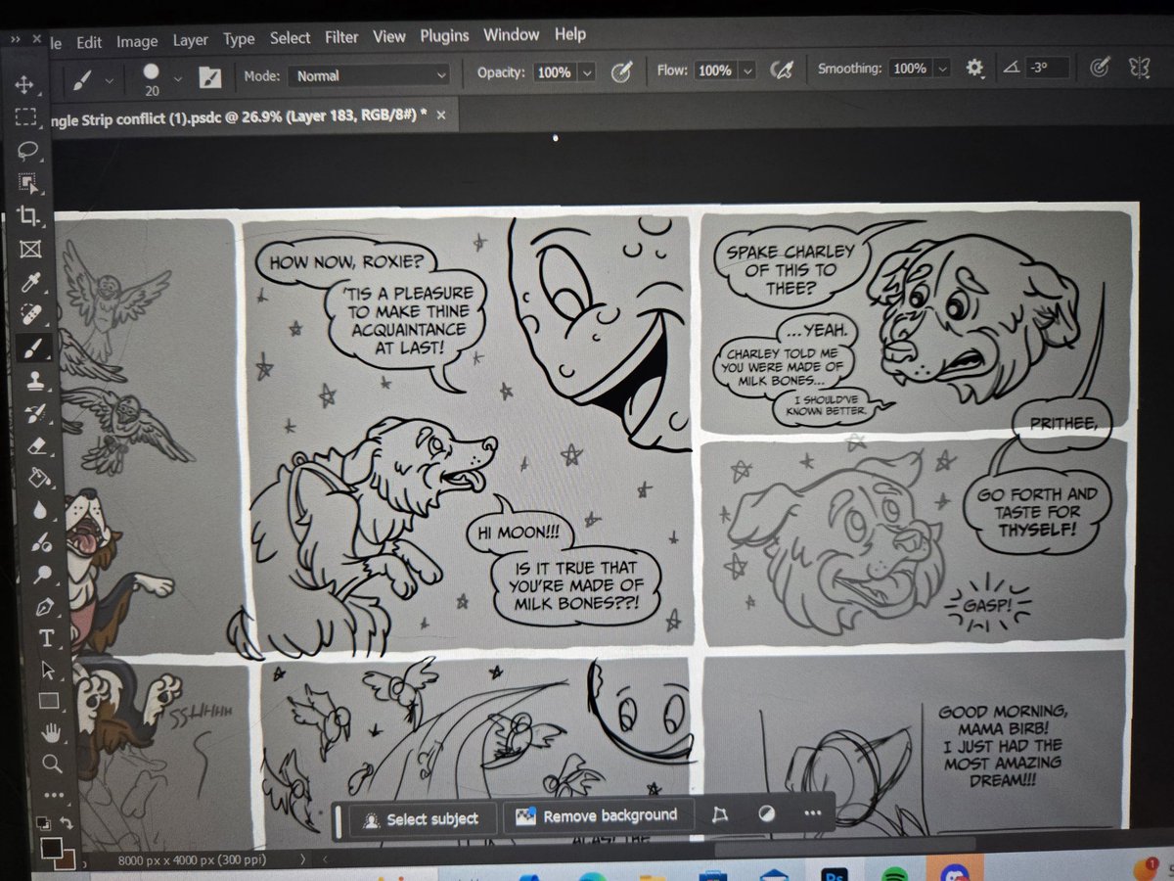
Task: Open the Filter menu
Action: tap(341, 37)
